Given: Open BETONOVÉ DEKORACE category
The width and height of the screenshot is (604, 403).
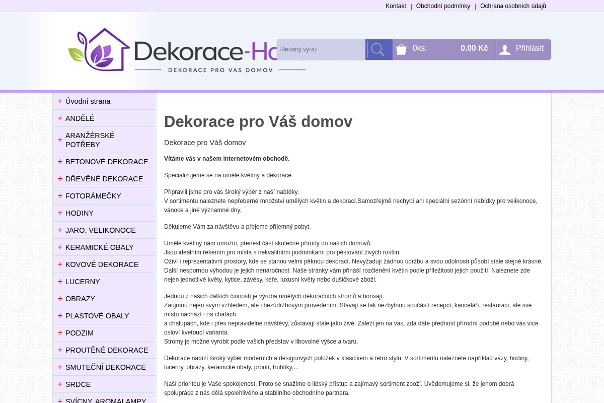Looking at the screenshot, I should click(x=104, y=162).
